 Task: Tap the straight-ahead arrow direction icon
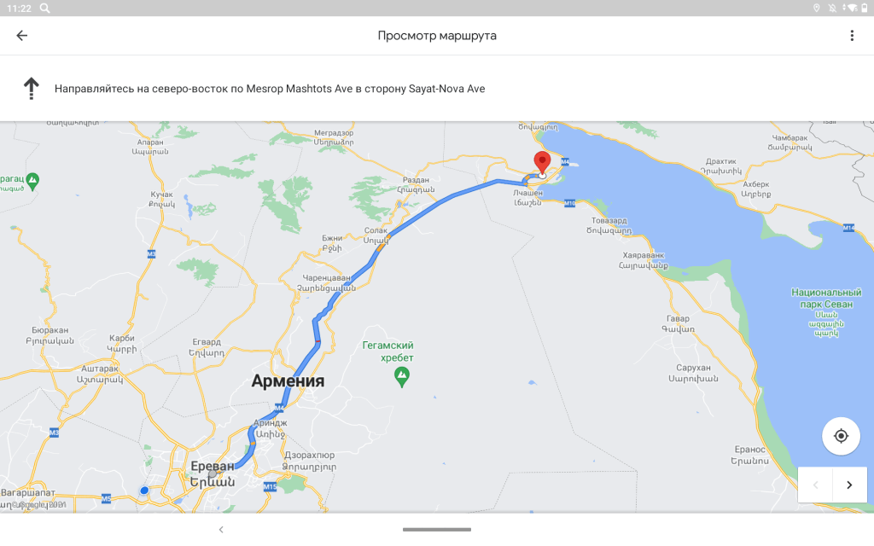click(32, 88)
